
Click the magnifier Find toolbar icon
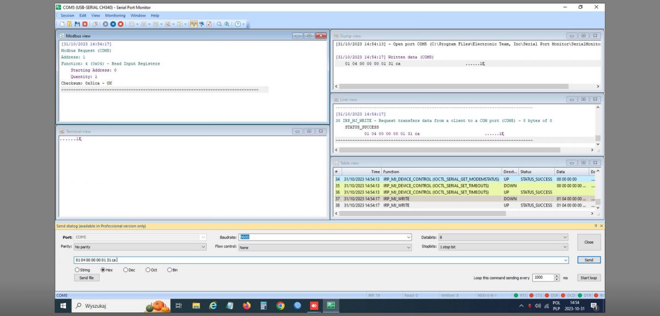(x=219, y=24)
